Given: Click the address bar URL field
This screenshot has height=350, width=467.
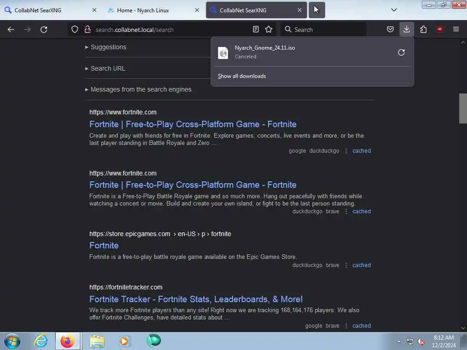Looking at the screenshot, I should coord(171,30).
